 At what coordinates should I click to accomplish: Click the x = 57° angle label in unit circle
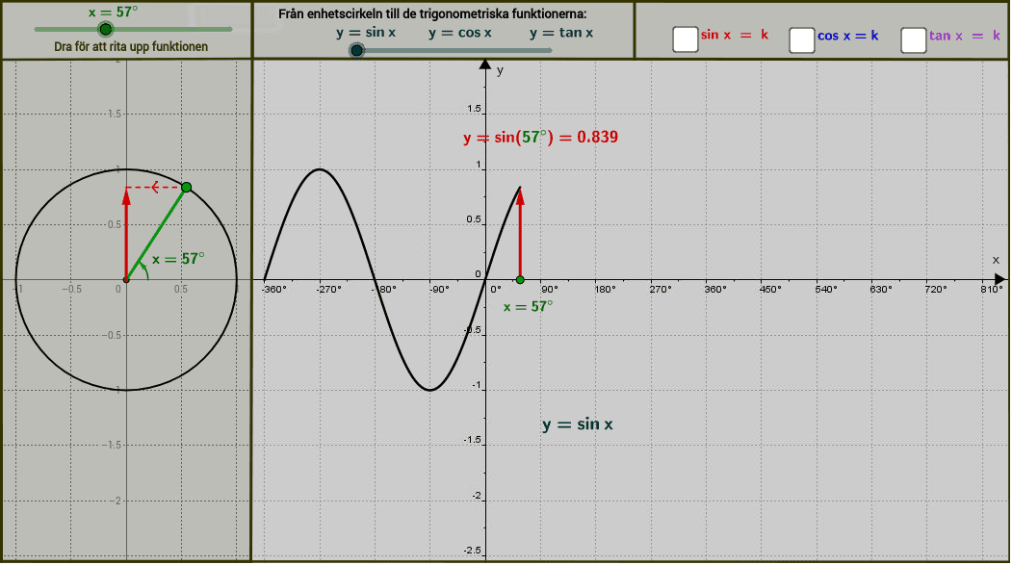tap(179, 259)
